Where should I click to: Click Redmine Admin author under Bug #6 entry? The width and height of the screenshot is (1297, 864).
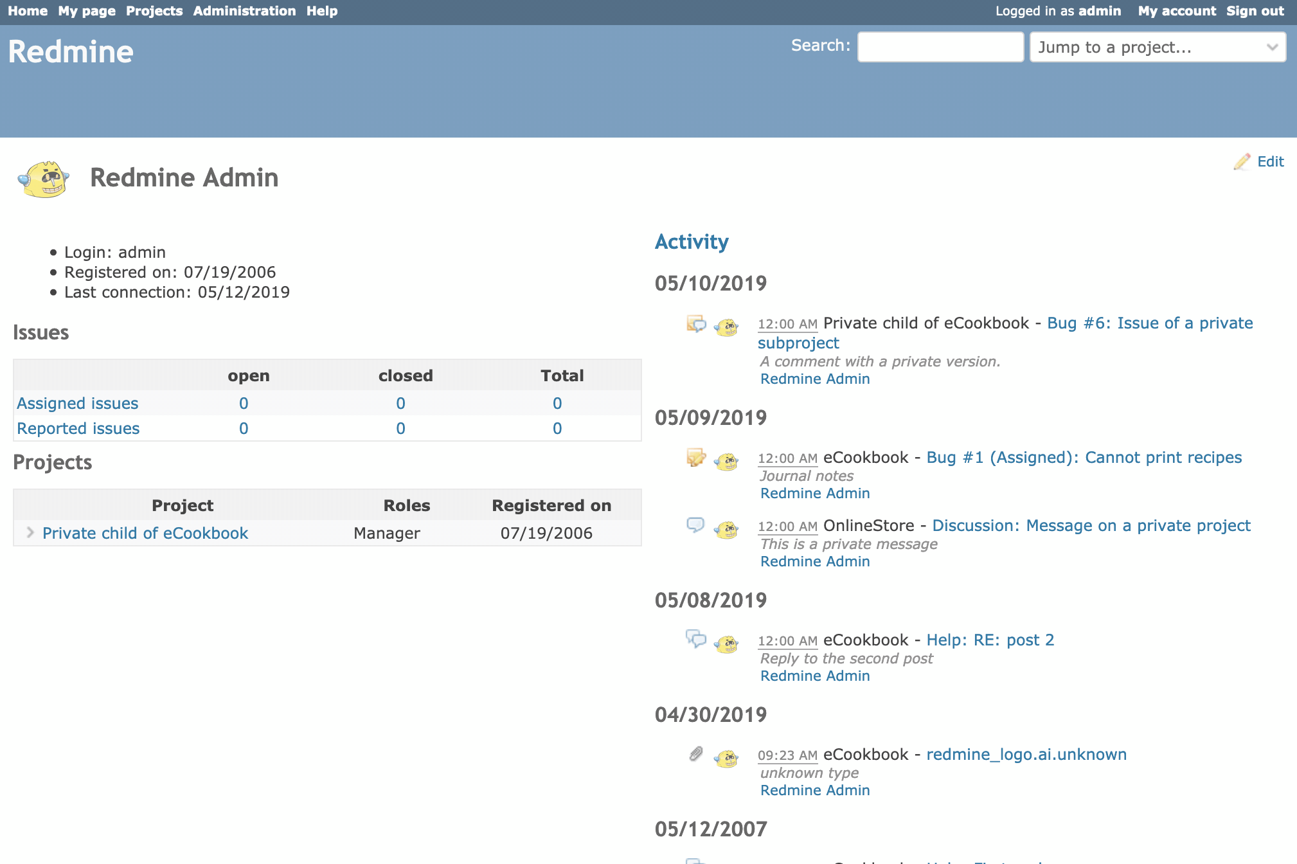815,379
